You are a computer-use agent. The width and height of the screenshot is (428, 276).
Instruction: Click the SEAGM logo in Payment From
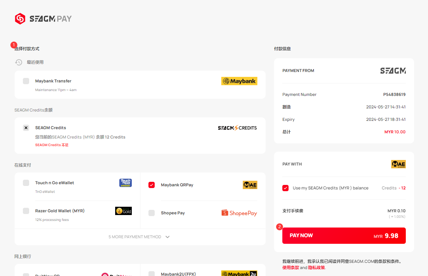click(393, 71)
